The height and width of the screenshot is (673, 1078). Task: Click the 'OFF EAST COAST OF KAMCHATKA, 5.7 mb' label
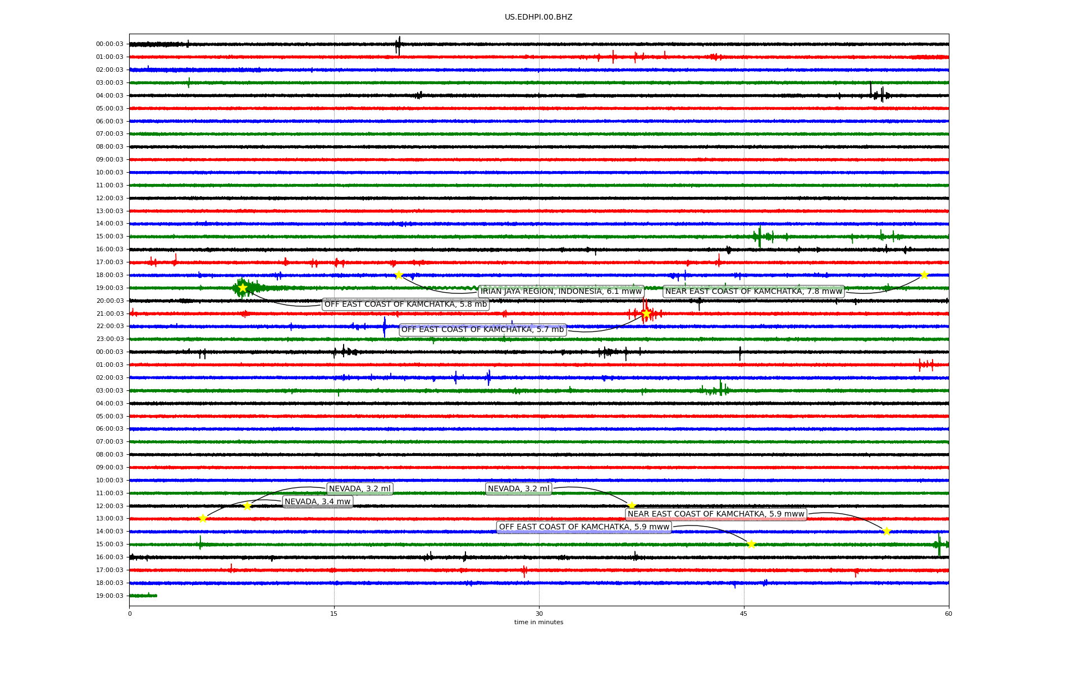(482, 329)
